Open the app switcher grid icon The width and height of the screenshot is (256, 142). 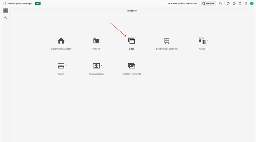pos(246,3)
